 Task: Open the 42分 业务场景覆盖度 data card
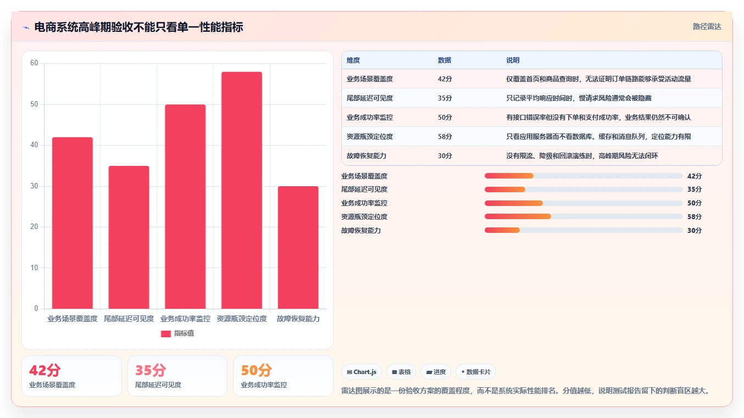71,376
